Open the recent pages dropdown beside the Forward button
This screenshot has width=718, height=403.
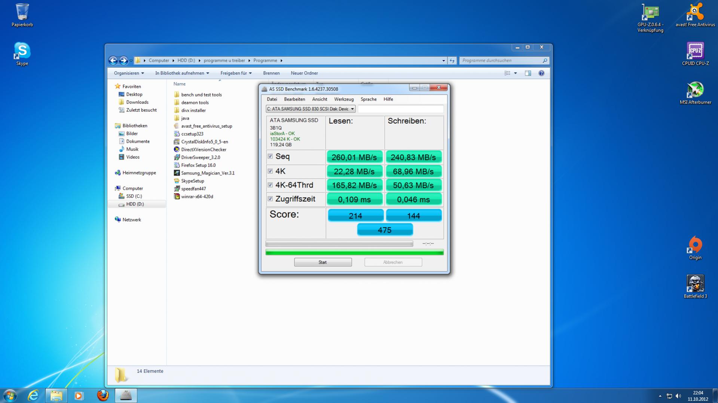pos(131,61)
